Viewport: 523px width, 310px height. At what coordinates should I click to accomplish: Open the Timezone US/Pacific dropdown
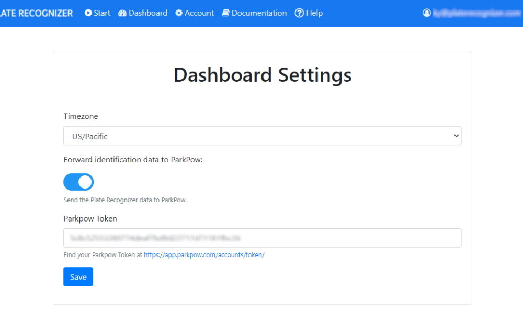[262, 136]
